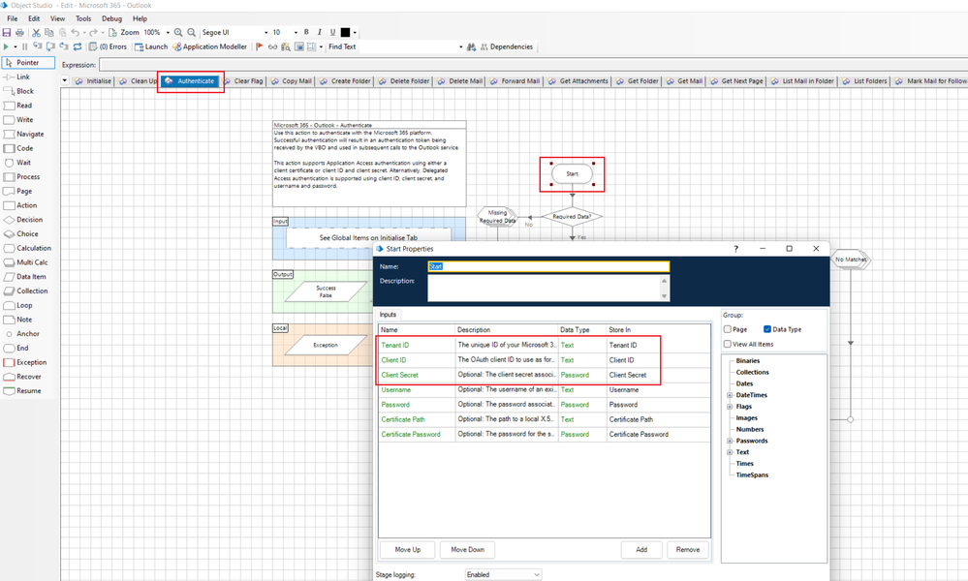Viewport: 968px width, 581px height.
Task: Open the Debug menu
Action: [111, 18]
